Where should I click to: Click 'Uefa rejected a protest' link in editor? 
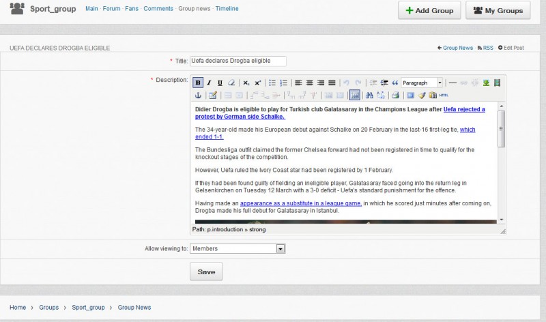pyautogui.click(x=464, y=109)
